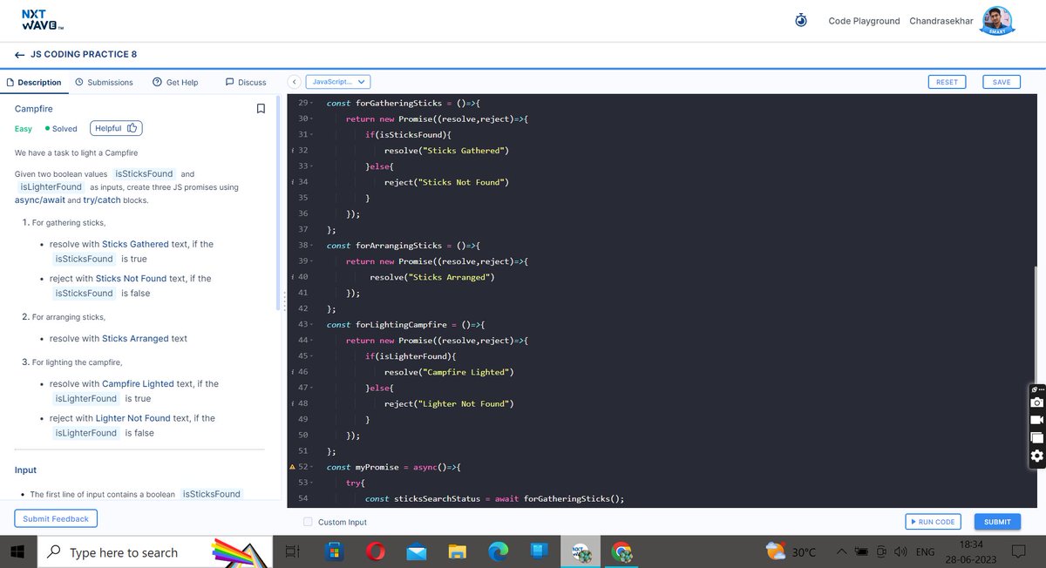The width and height of the screenshot is (1046, 568).
Task: Click the info marker on line 32
Action: [x=291, y=150]
